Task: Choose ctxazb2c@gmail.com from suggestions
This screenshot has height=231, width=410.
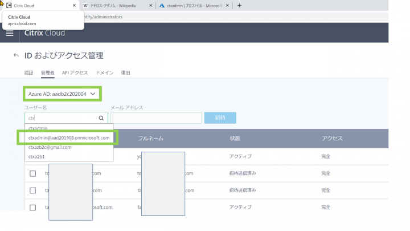Action: tap(50, 147)
